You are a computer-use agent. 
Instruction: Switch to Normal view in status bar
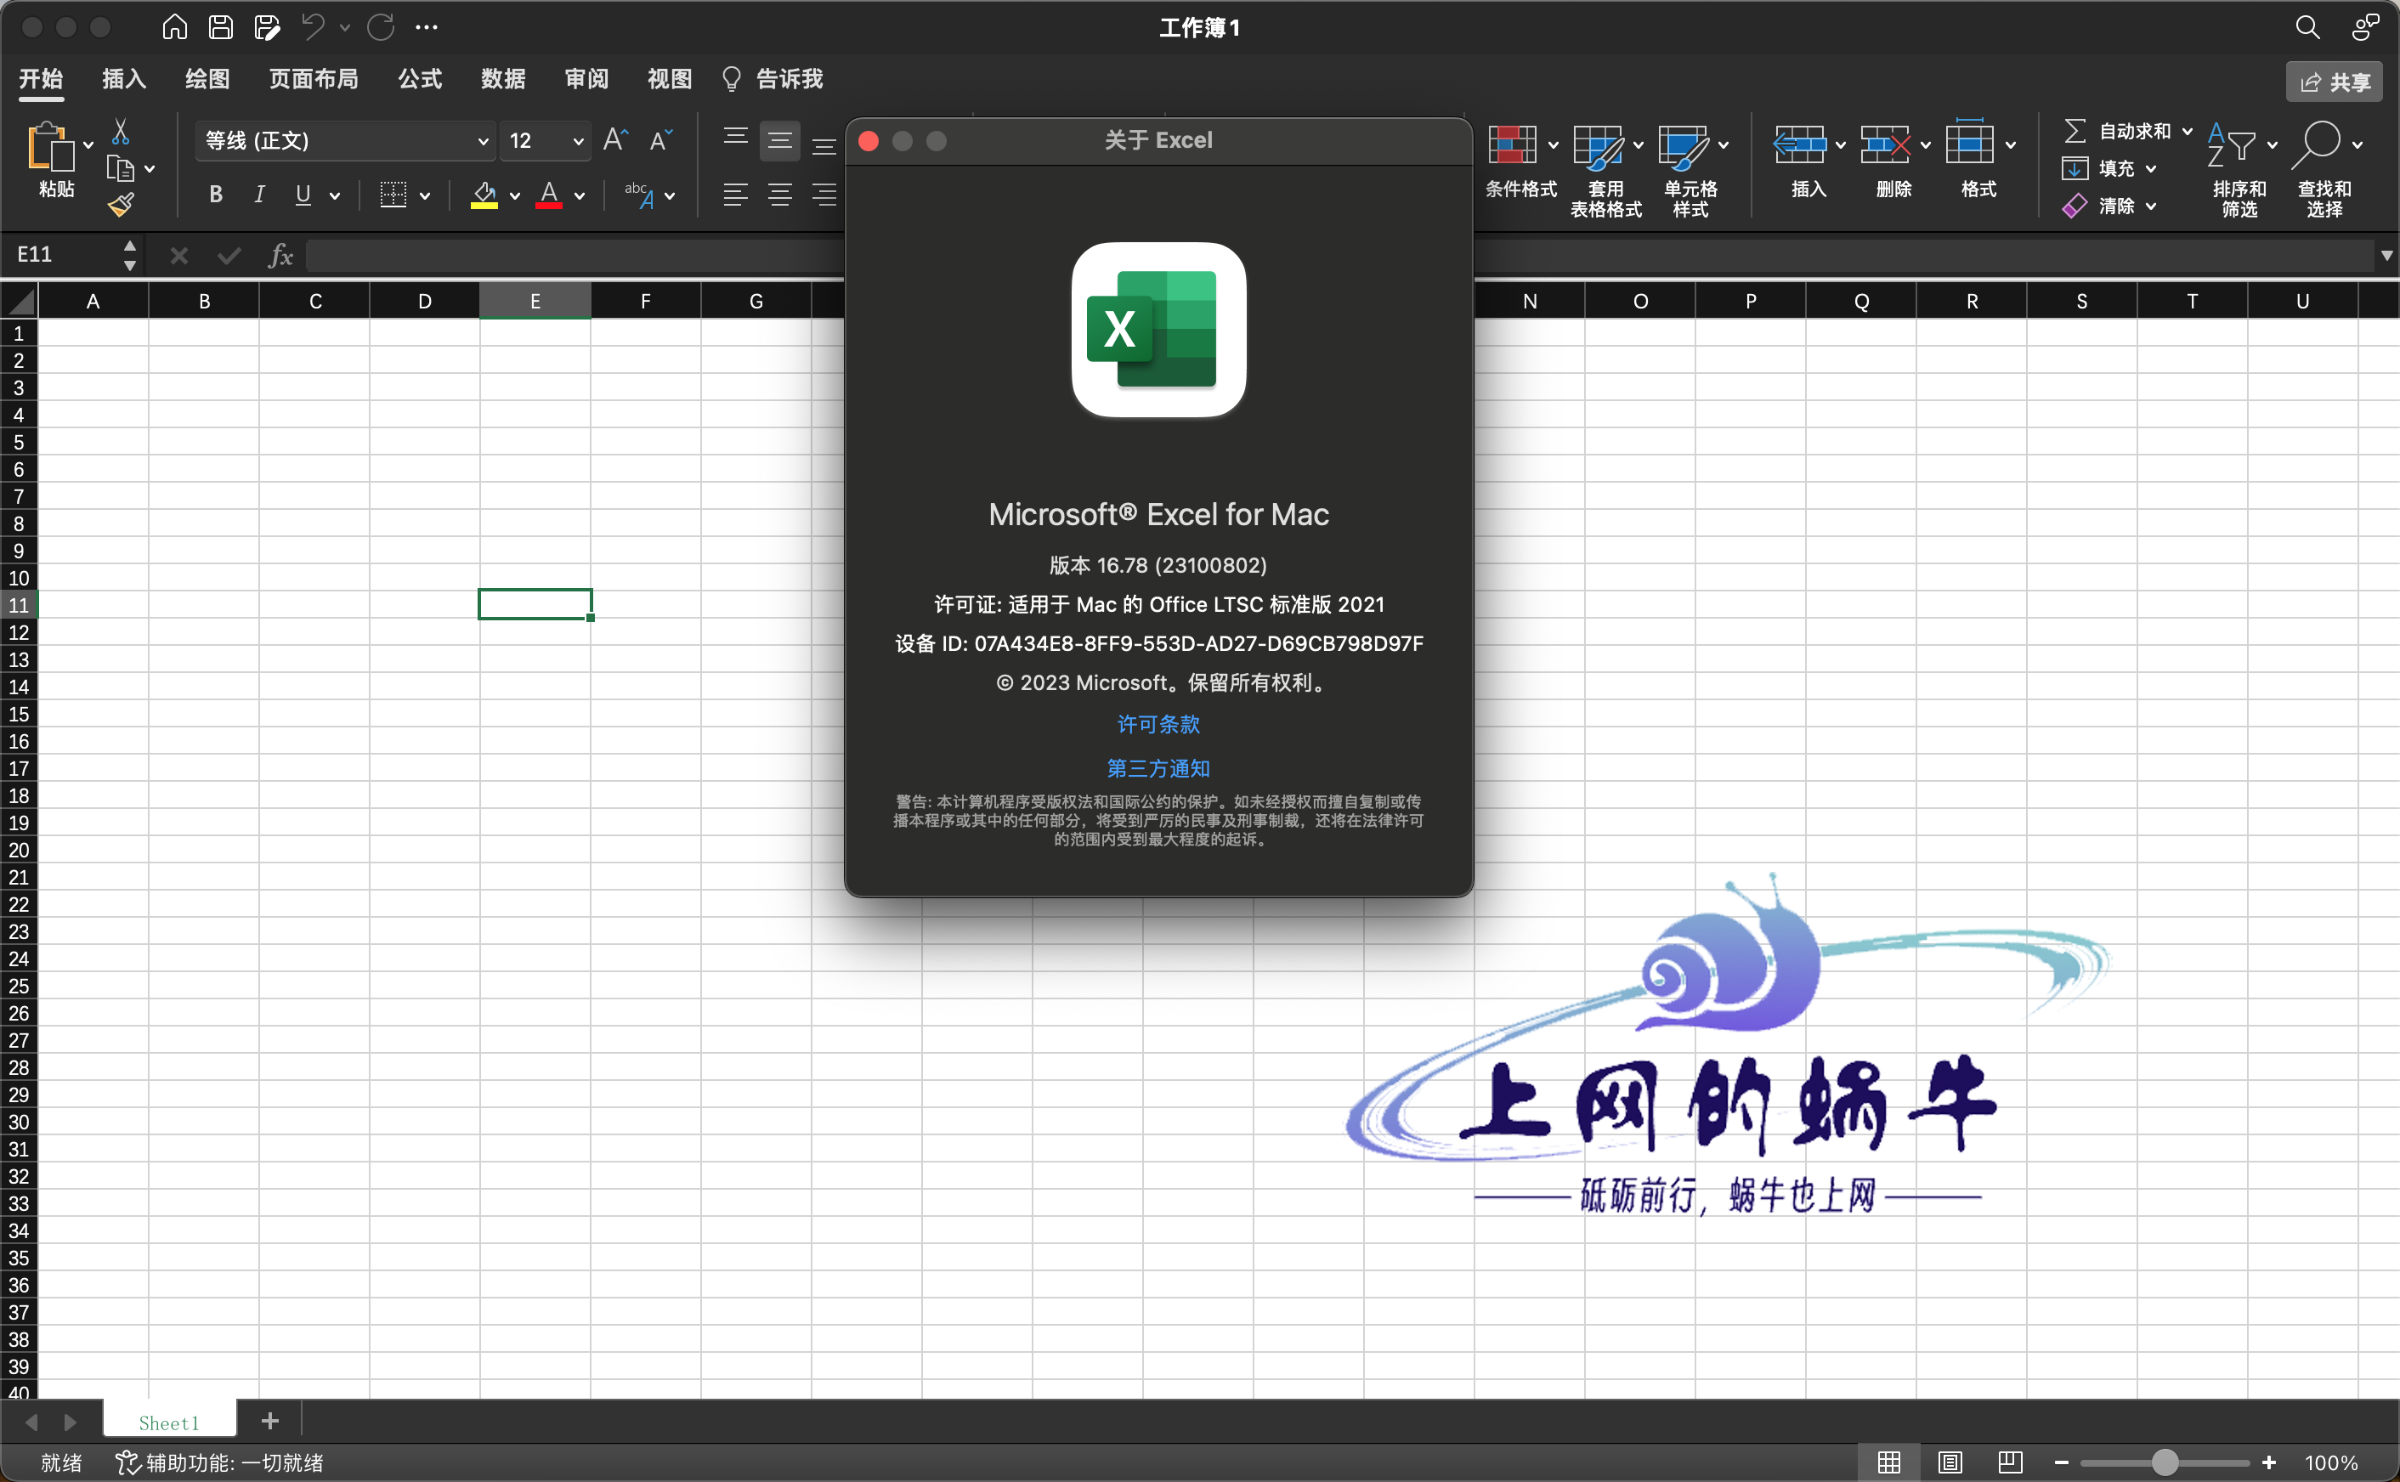(x=1888, y=1462)
